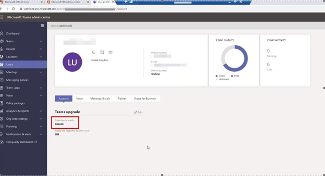Edit the Teams upgrade settings
Screen dimensions: 325x176
[x=138, y=112]
